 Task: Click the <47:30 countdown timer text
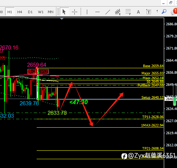78,102
